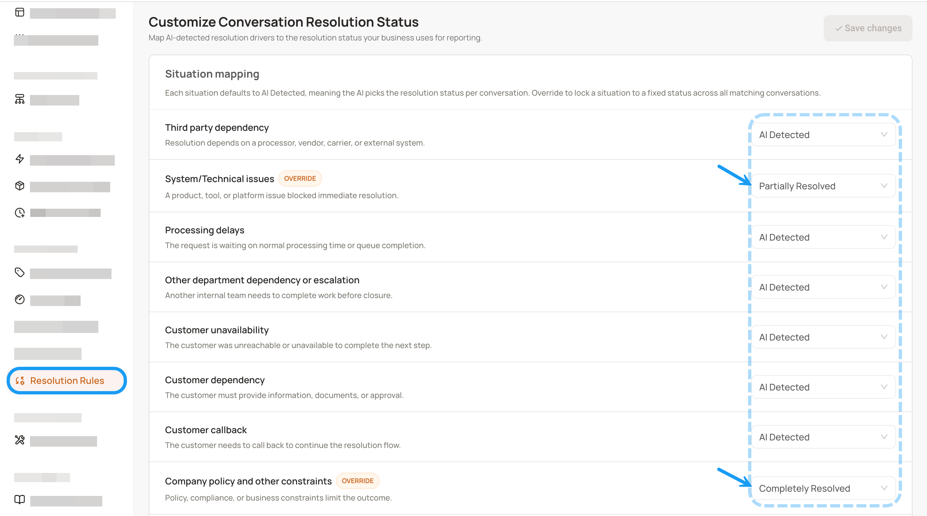The image size is (927, 516).
Task: Open Customer unavailability status dropdown
Action: tap(823, 337)
